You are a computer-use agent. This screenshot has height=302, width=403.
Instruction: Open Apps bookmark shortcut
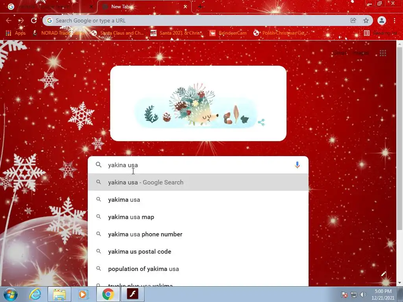coord(16,33)
